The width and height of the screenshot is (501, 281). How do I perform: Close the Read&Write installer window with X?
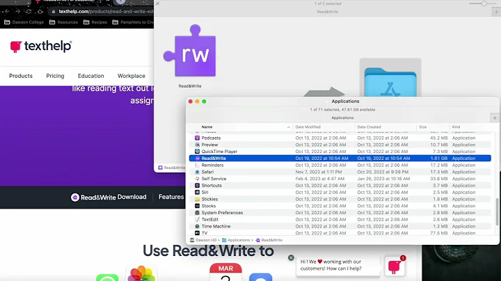[157, 3]
